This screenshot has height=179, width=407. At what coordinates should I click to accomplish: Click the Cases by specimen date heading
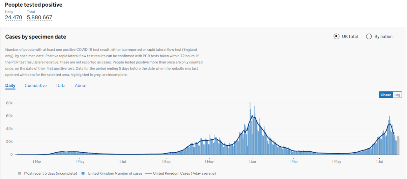pos(36,37)
